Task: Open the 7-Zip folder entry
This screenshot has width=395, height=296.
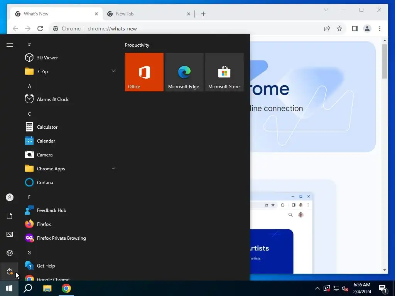Action: pos(71,71)
